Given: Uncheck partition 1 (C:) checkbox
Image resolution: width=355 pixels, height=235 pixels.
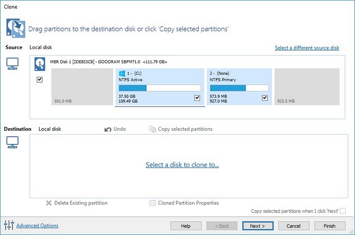Looking at the screenshot, I should pyautogui.click(x=197, y=98).
